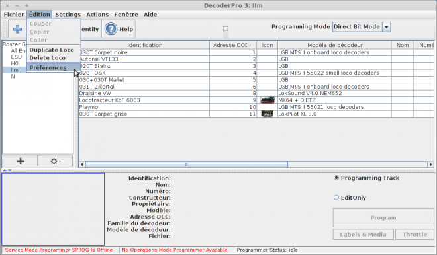Viewport: 437px width, 255px height.
Task: Select the H0 roster group
Action: 15,63
